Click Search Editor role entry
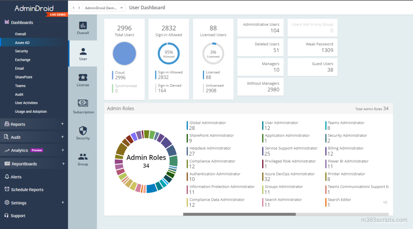This screenshot has height=229, width=413. coord(339,202)
